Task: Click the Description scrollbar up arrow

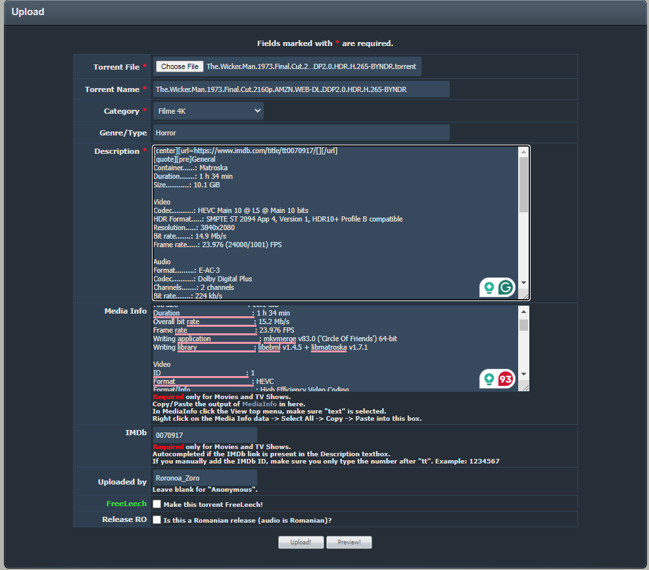Action: click(x=523, y=152)
